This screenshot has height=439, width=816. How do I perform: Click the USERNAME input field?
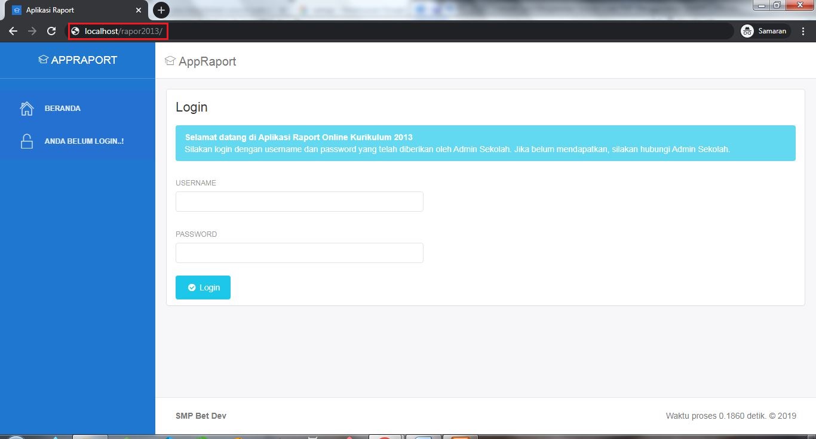click(299, 202)
